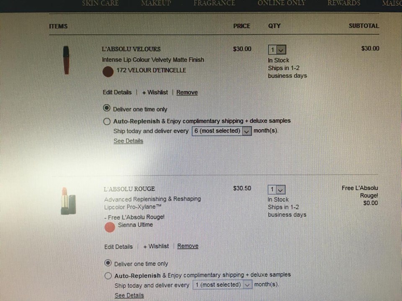Open the Makeup menu
This screenshot has width=402, height=301.
156,3
